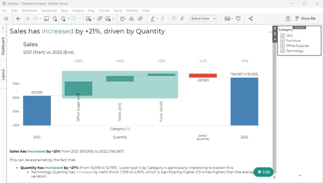Click the Save icon in toolbar
This screenshot has height=183, width=323.
point(46,19)
